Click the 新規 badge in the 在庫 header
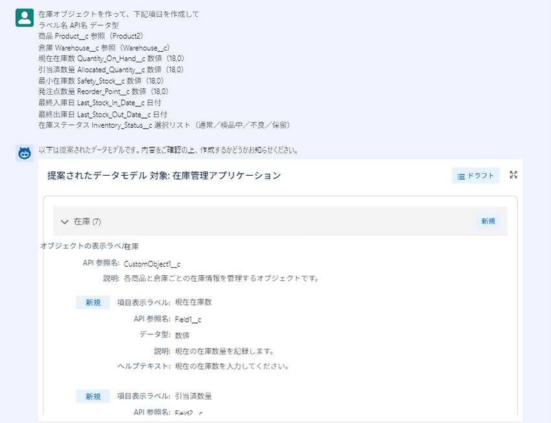551x423 pixels. pyautogui.click(x=487, y=221)
